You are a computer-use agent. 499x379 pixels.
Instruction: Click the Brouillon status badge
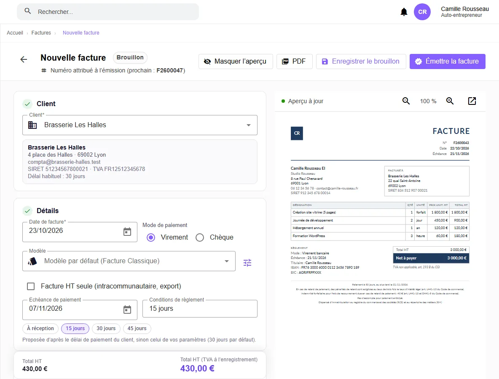pyautogui.click(x=130, y=58)
